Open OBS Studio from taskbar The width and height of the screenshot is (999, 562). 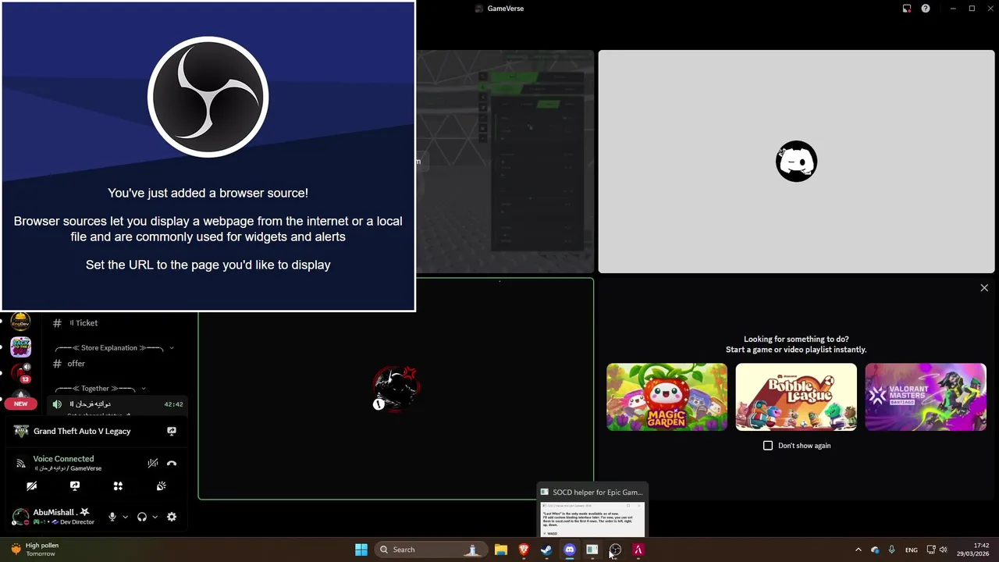click(615, 550)
